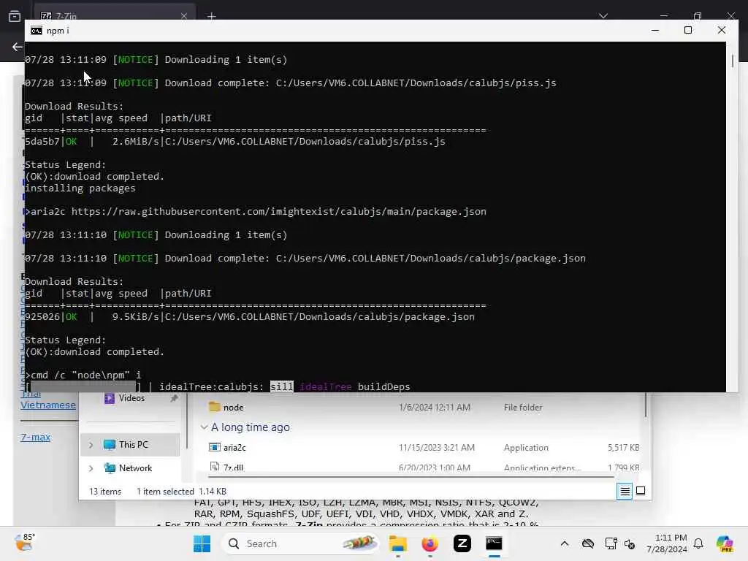Click the aria2c size 5,517 KB cell
The height and width of the screenshot is (561, 748).
(x=623, y=448)
